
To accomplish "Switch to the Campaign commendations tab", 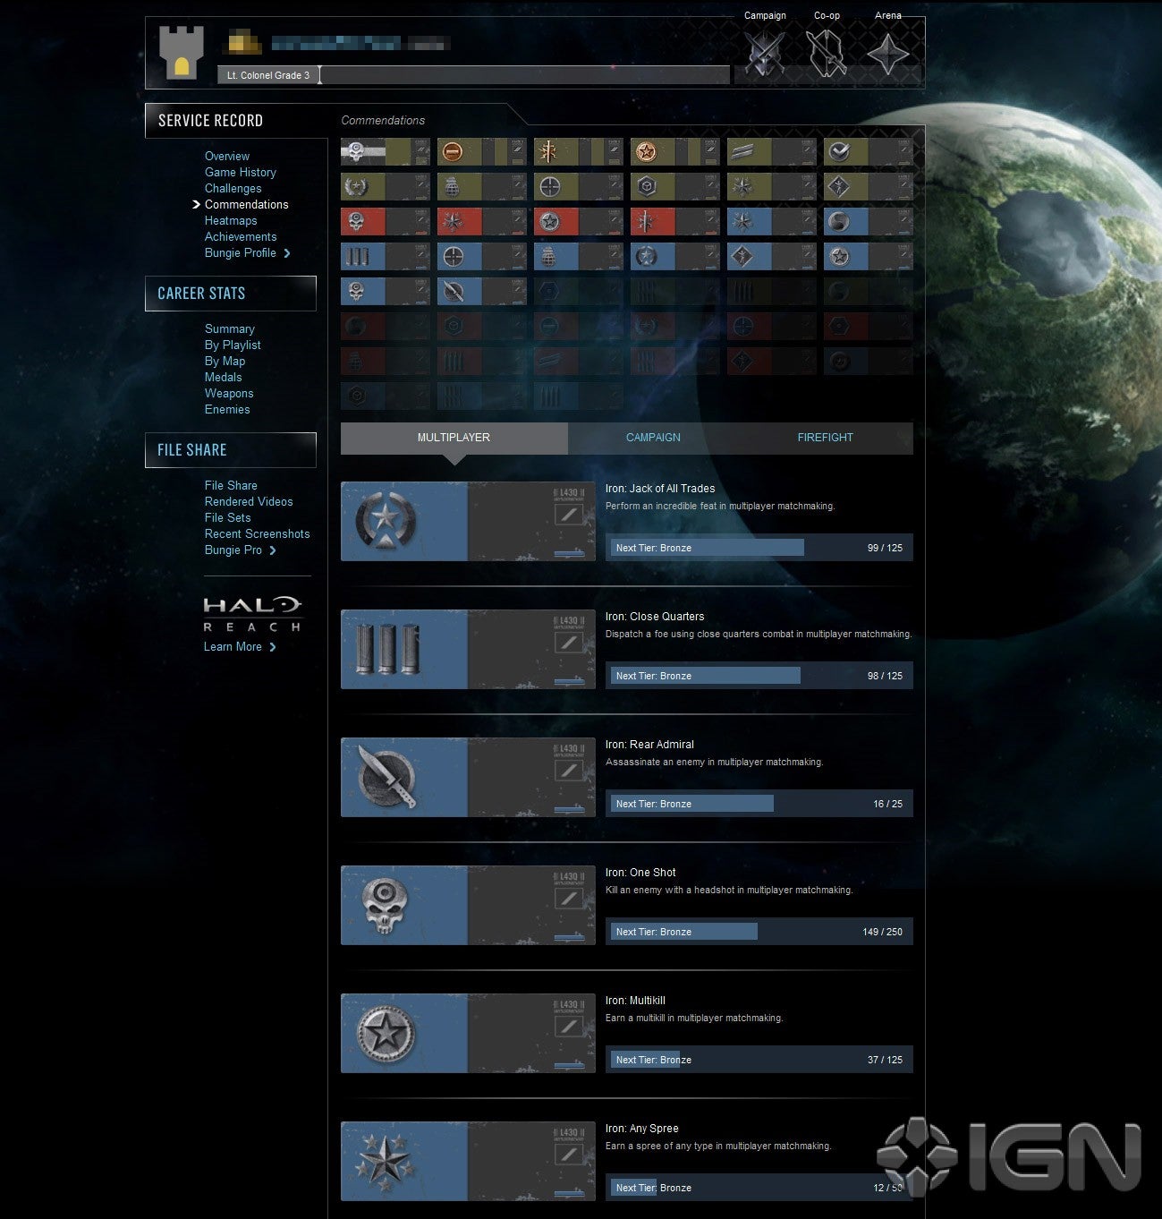I will coord(653,438).
